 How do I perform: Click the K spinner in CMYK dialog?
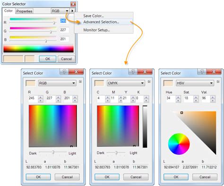coord(146,99)
